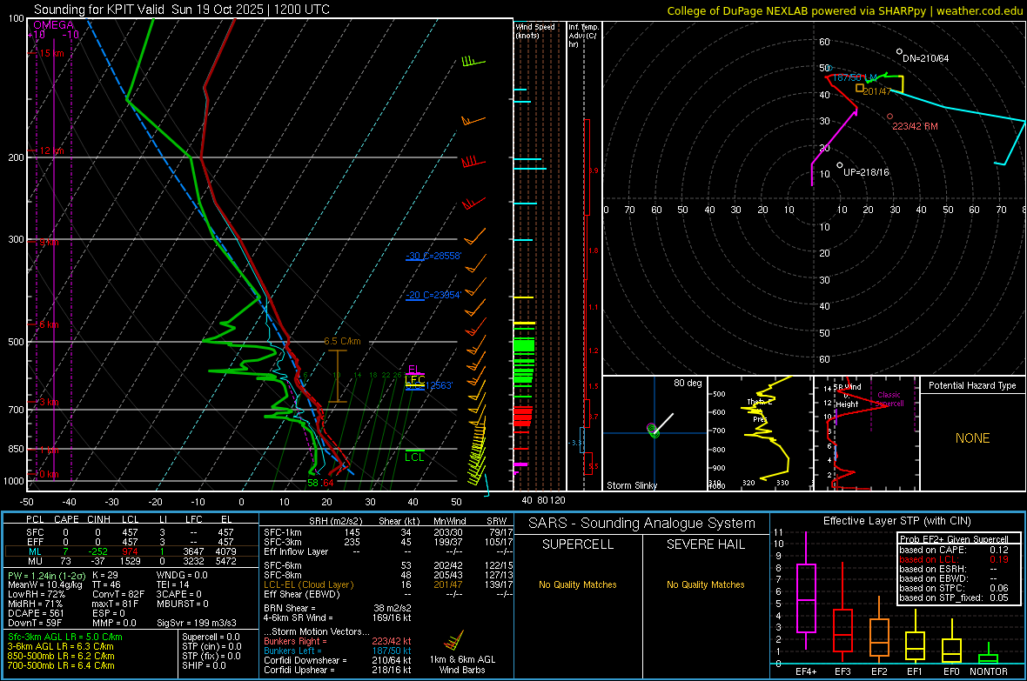The image size is (1027, 681).
Task: Click the 'Classic Supercell' annotation
Action: pyautogui.click(x=889, y=399)
